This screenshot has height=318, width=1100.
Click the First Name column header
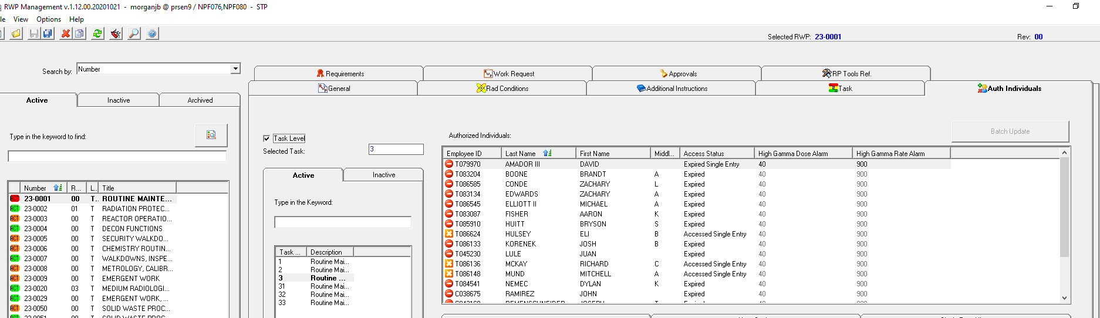[613, 153]
